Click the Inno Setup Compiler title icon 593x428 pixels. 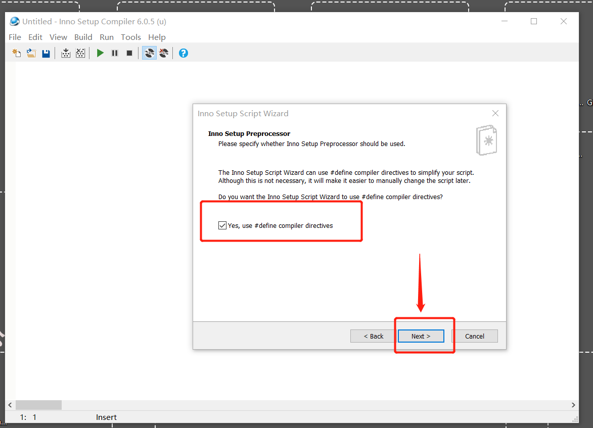click(x=15, y=21)
